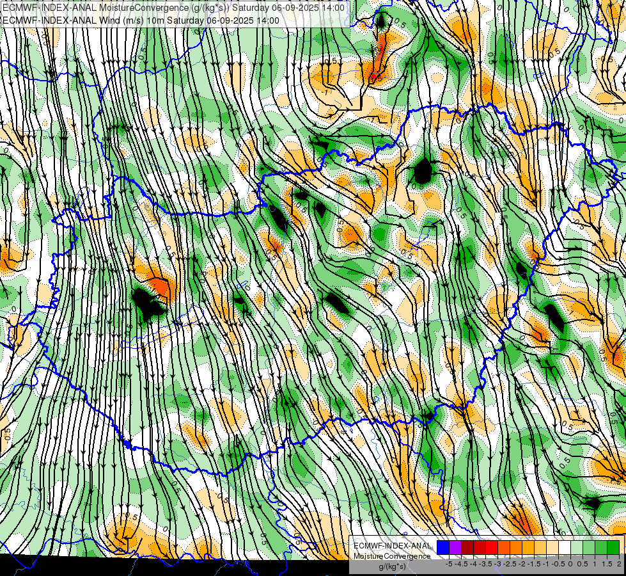This screenshot has height=576, width=626.
Task: Click the -4.5 legend tick label
Action: coord(461,564)
